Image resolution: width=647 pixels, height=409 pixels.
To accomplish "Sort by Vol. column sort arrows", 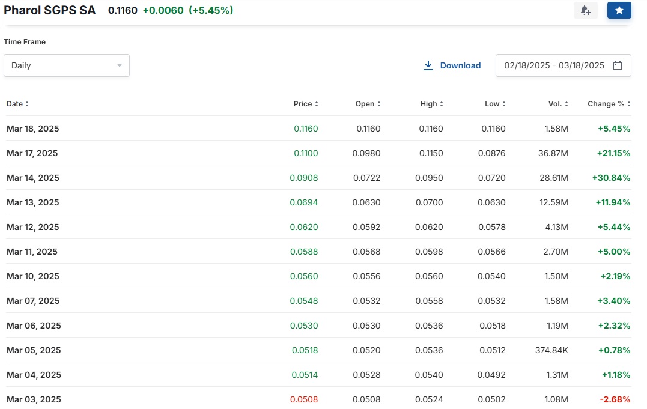I will pos(567,104).
